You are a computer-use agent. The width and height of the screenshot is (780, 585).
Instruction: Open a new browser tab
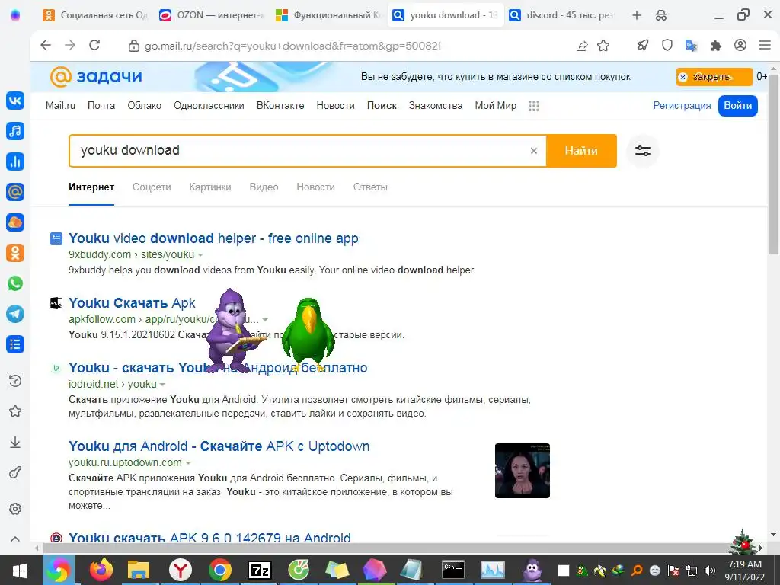(x=637, y=15)
